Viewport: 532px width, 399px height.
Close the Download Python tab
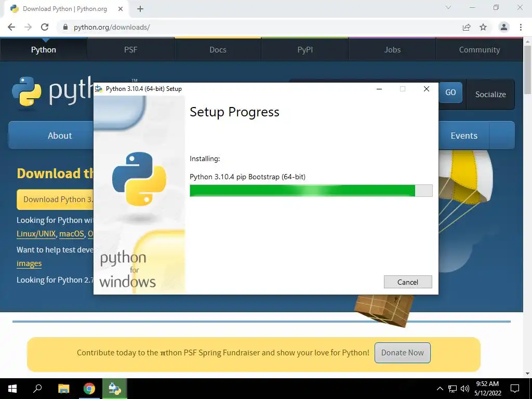pyautogui.click(x=121, y=9)
